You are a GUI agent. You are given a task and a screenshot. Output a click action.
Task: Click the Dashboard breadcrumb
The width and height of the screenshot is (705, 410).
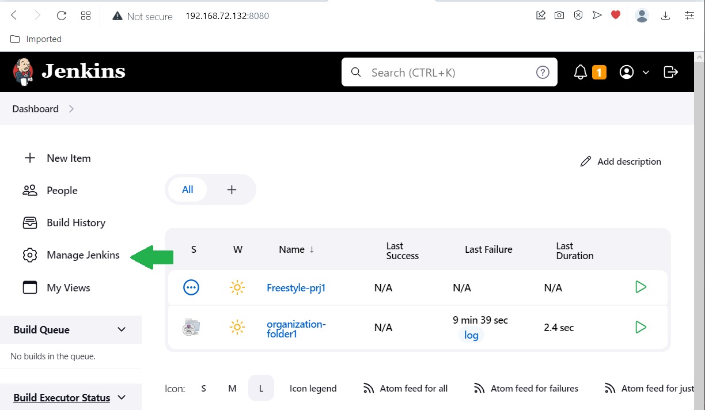tap(35, 109)
